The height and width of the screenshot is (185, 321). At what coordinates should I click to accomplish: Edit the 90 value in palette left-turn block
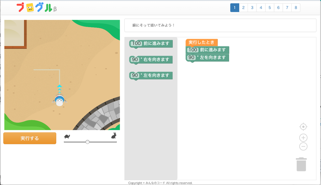click(135, 75)
